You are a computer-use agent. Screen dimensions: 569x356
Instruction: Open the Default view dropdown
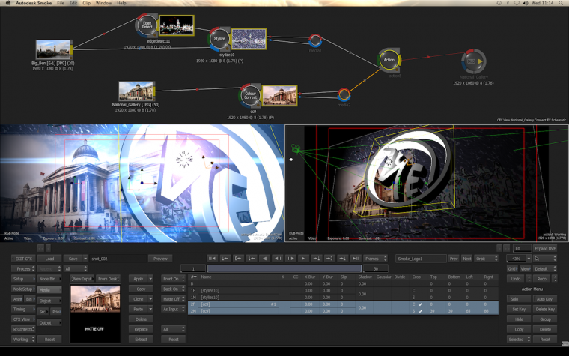544,269
